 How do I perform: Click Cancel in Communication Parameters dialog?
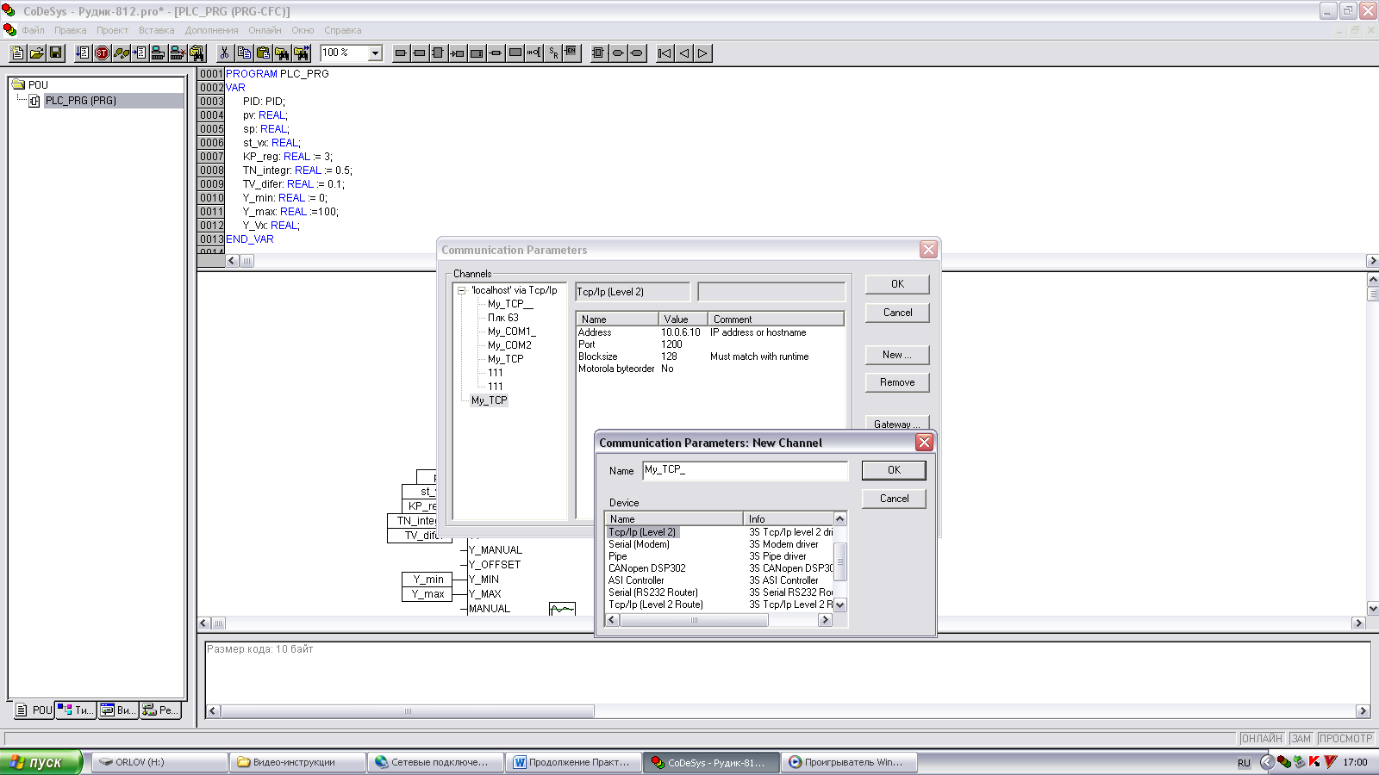pos(897,313)
